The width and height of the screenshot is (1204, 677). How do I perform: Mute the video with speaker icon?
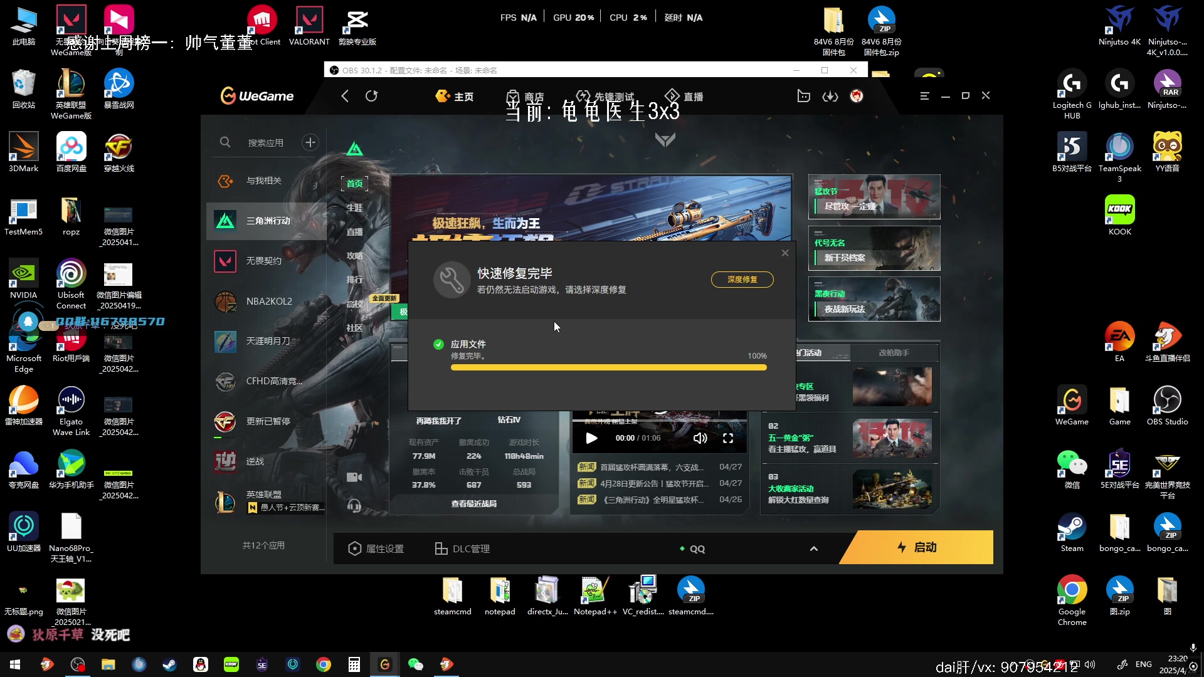point(700,438)
